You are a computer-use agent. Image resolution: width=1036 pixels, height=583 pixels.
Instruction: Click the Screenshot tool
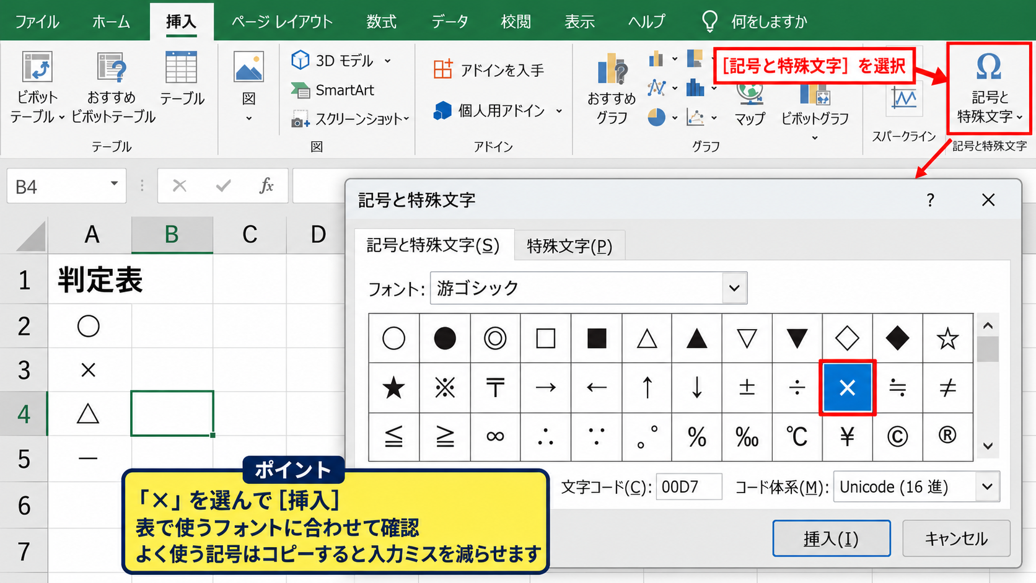pos(350,118)
